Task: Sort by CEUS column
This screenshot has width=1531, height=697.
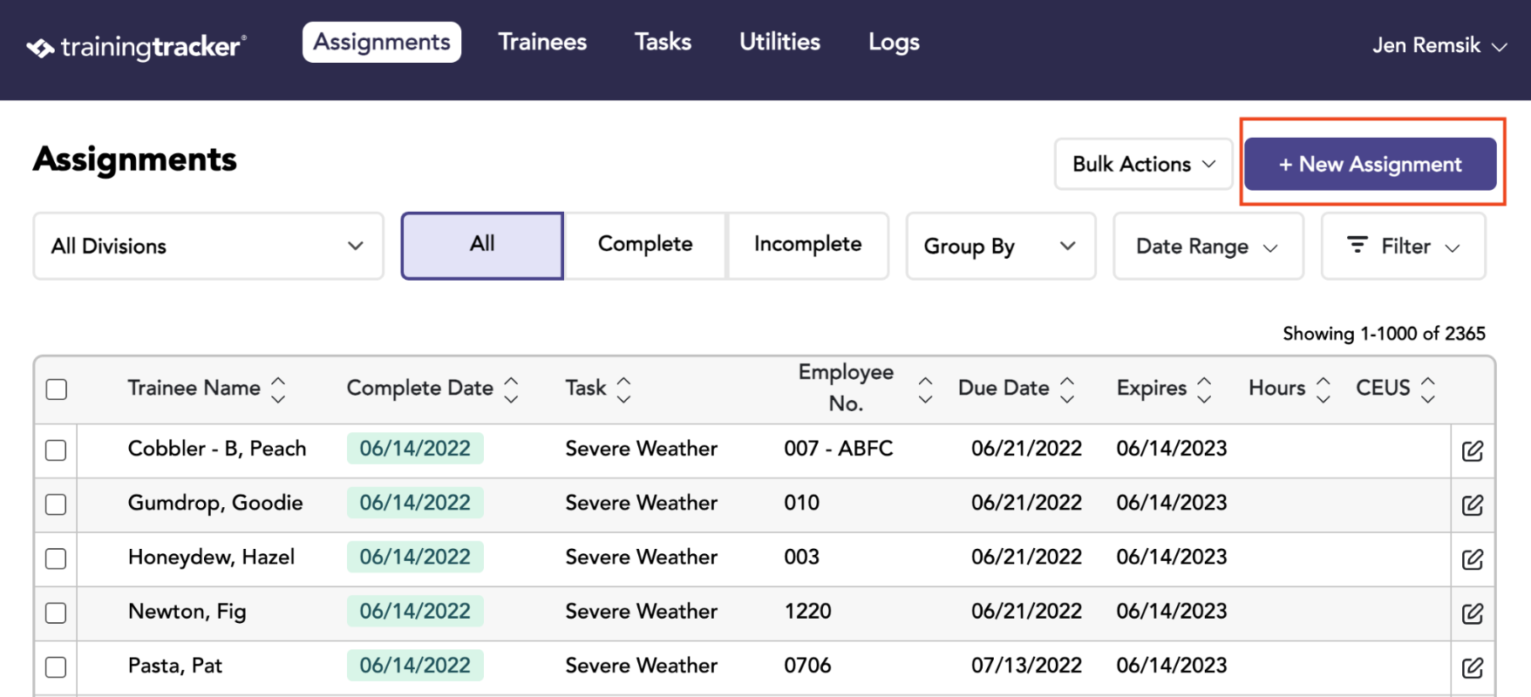Action: (x=1427, y=389)
